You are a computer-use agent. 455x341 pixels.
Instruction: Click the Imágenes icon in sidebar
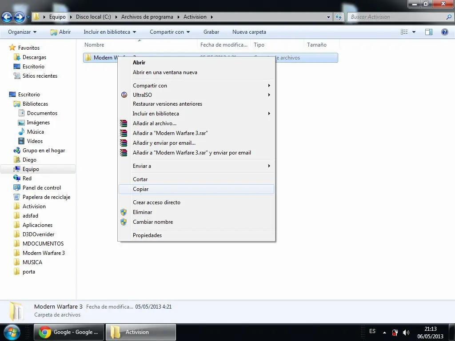[x=21, y=123]
